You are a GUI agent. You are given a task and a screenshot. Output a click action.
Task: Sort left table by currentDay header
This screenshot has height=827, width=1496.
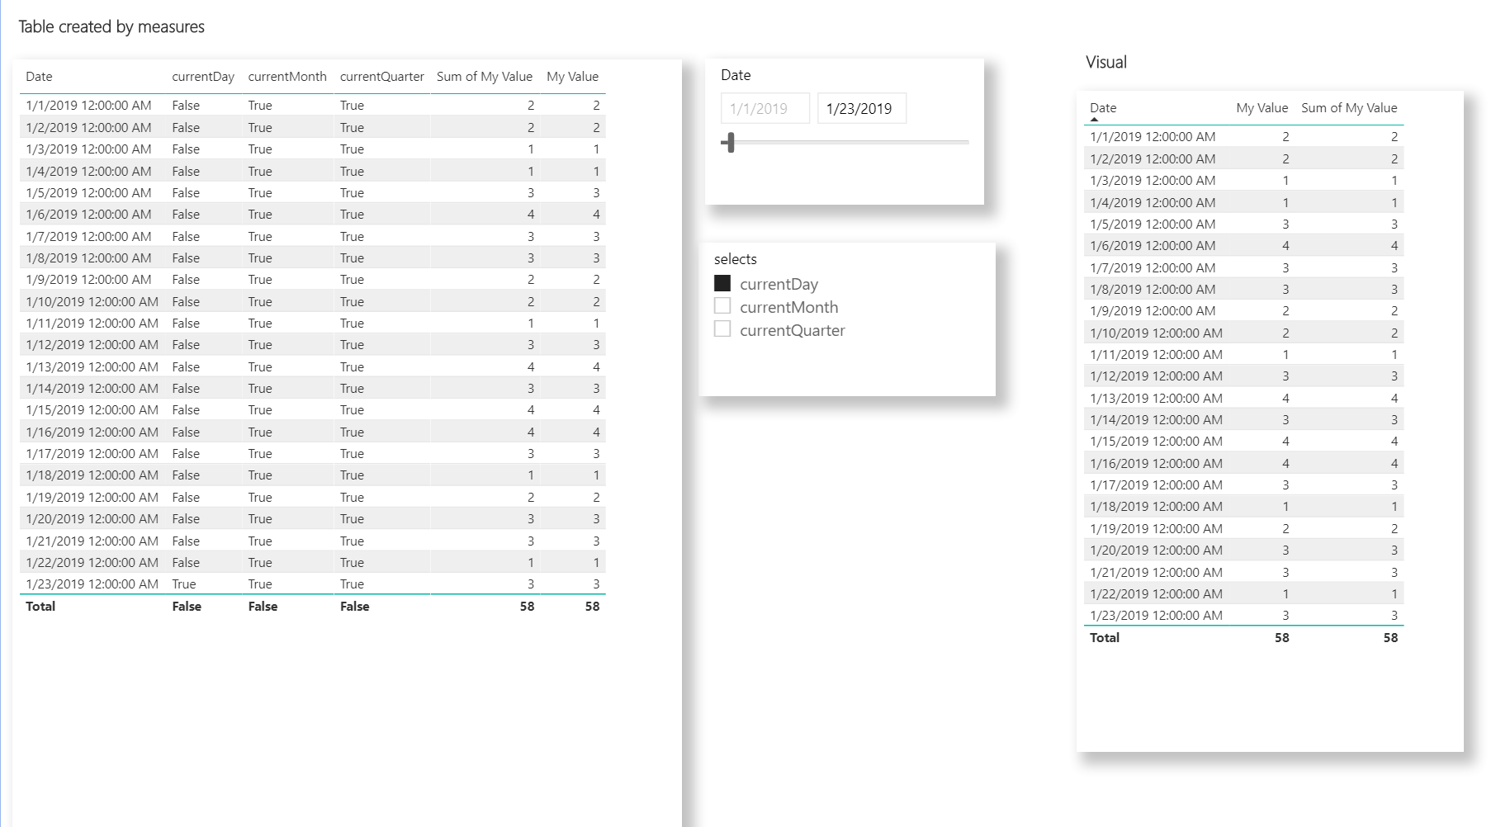tap(203, 77)
